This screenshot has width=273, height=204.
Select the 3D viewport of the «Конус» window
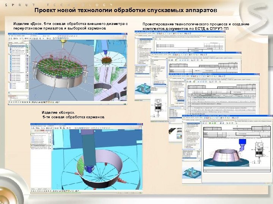(98, 159)
